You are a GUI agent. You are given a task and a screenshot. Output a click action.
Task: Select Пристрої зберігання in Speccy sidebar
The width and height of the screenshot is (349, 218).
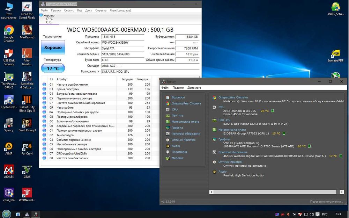pyautogui.click(x=186, y=134)
